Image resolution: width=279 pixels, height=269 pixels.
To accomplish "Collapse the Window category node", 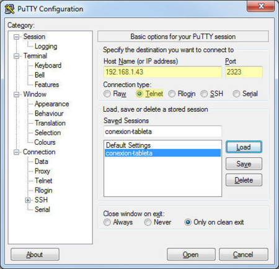I will point(16,94).
